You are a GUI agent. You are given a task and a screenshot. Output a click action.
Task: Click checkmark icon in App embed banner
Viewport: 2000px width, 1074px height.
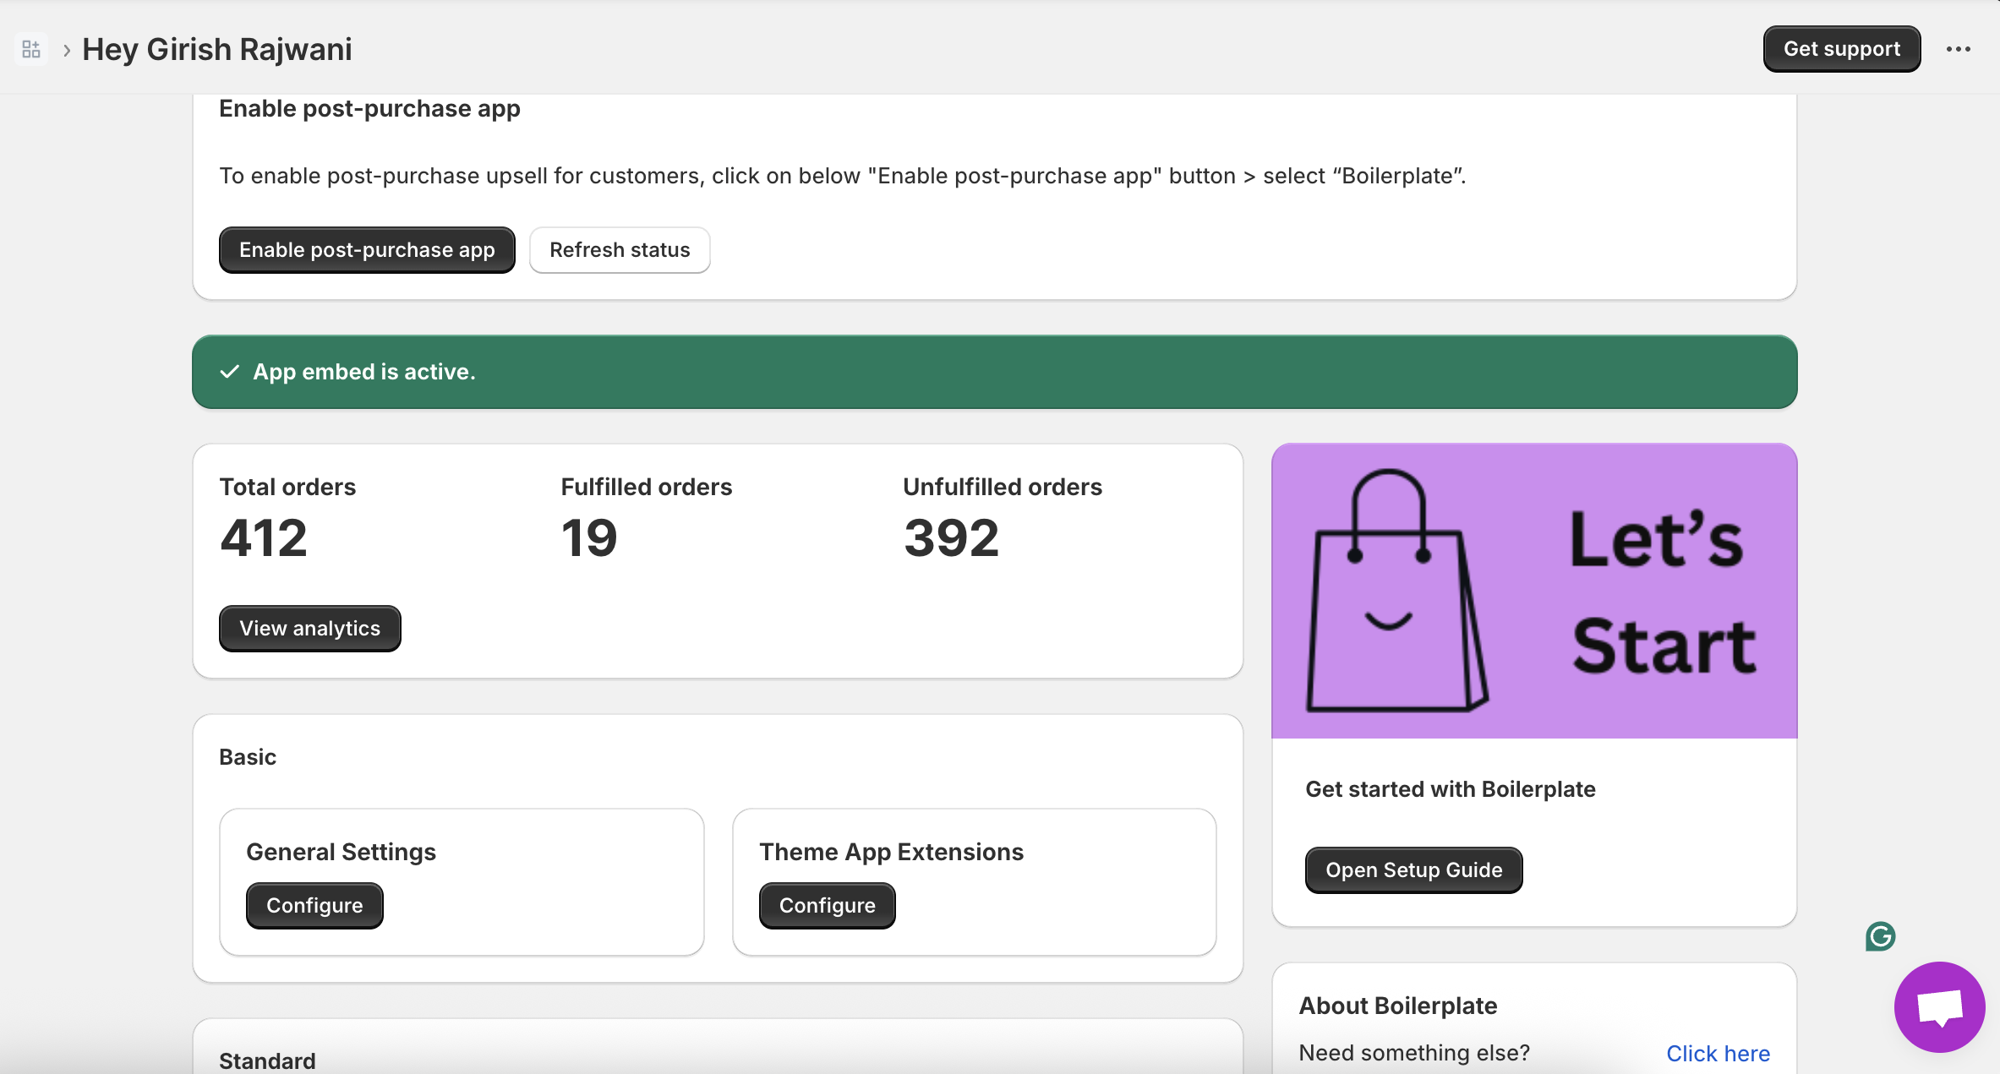coord(229,372)
